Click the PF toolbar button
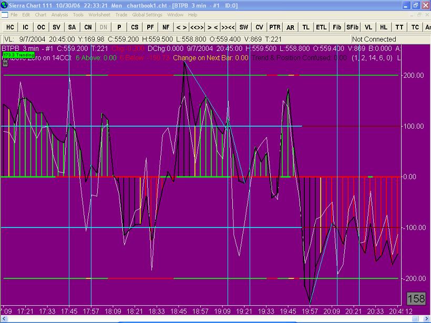Screen dimensions: 431x323 (x=150, y=27)
